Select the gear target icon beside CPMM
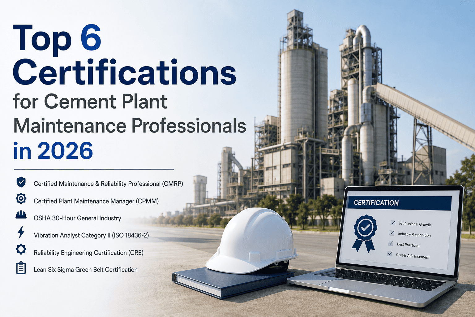 tap(21, 198)
